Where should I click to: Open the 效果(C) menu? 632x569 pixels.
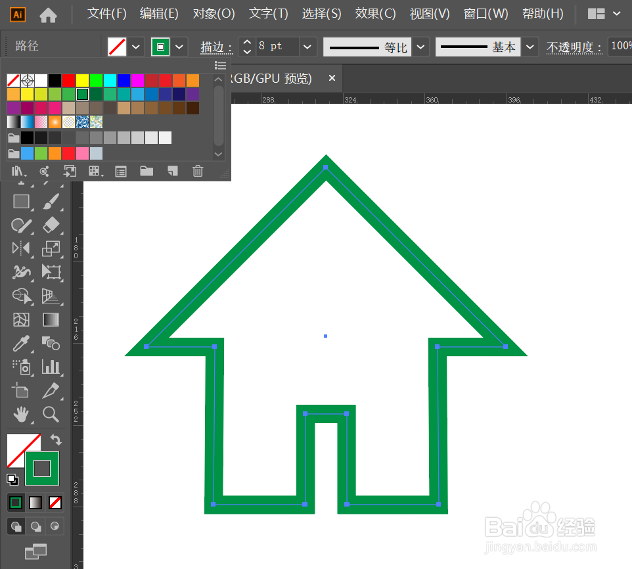click(375, 13)
